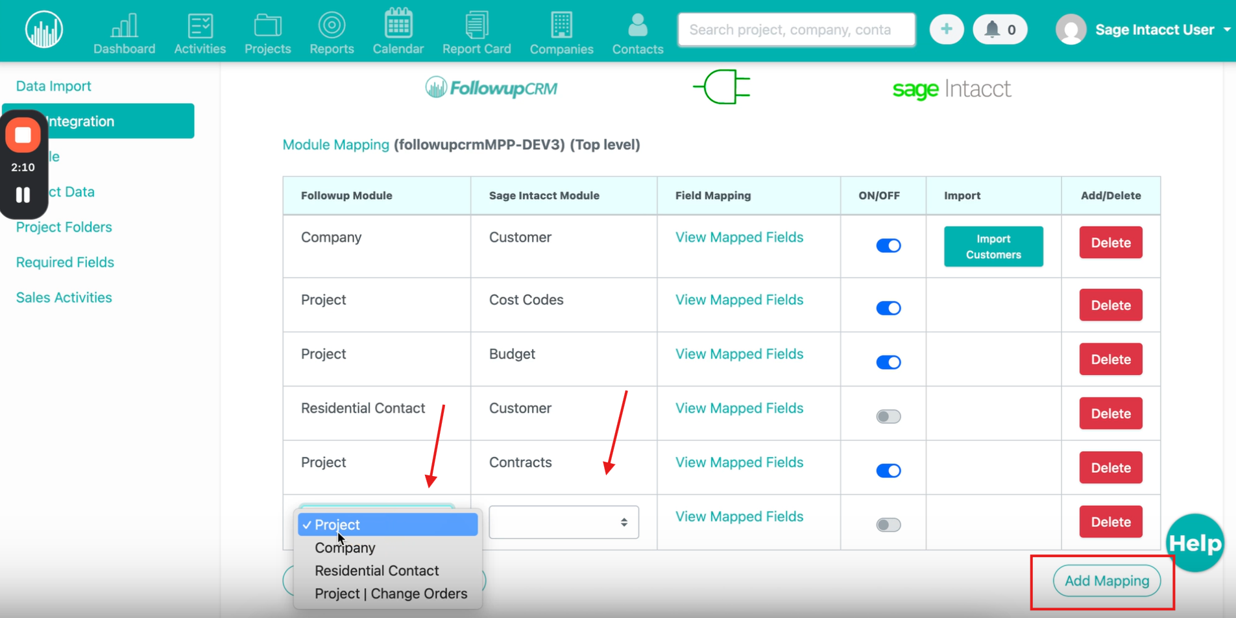This screenshot has width=1236, height=618.
Task: Select Project | Change Orders from dropdown list
Action: pos(391,593)
